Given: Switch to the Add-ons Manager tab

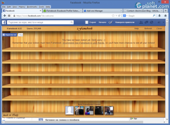Looking at the screenshot, I should tap(103, 11).
